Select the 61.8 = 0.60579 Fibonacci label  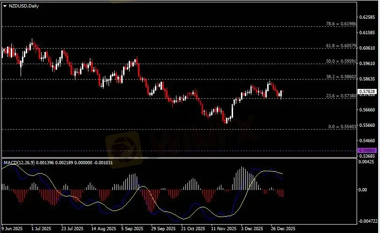pos(341,46)
